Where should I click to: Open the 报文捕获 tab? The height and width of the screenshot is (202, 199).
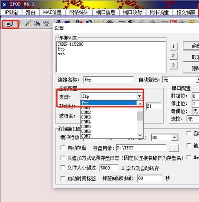pyautogui.click(x=186, y=12)
